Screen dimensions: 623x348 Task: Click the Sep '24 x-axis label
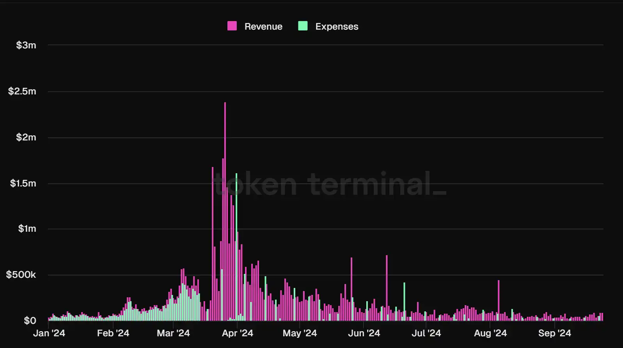point(554,333)
